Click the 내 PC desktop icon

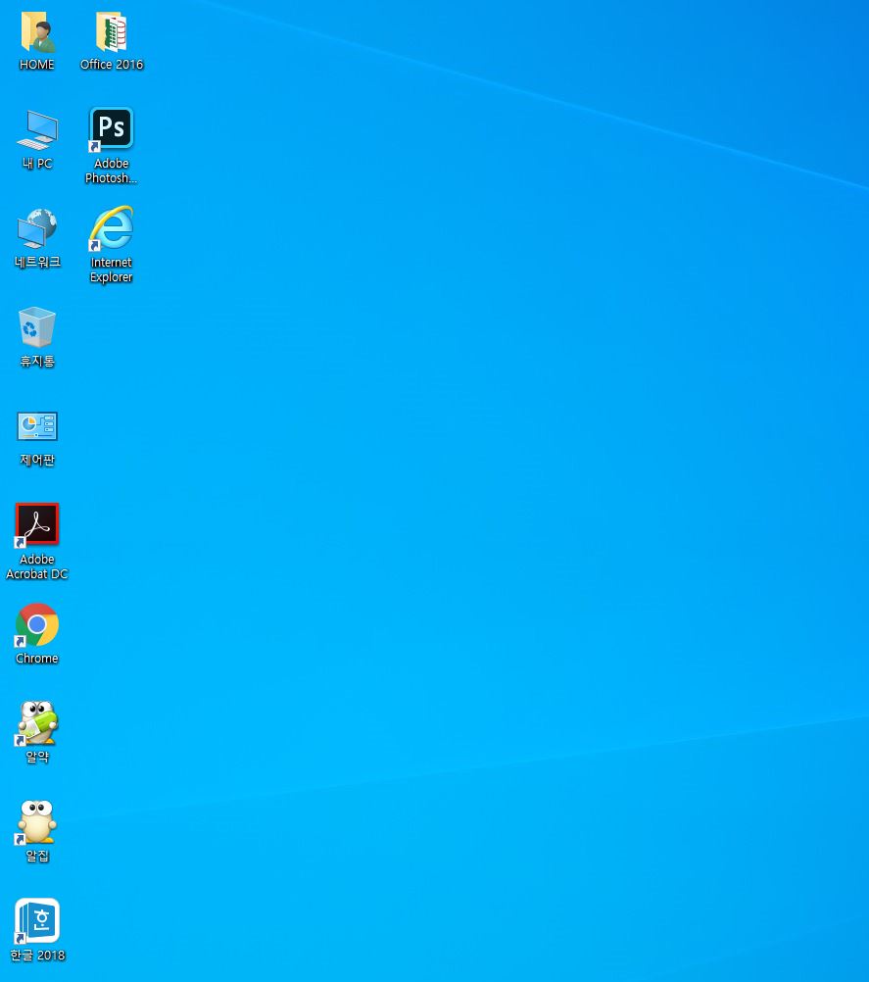pos(37,130)
